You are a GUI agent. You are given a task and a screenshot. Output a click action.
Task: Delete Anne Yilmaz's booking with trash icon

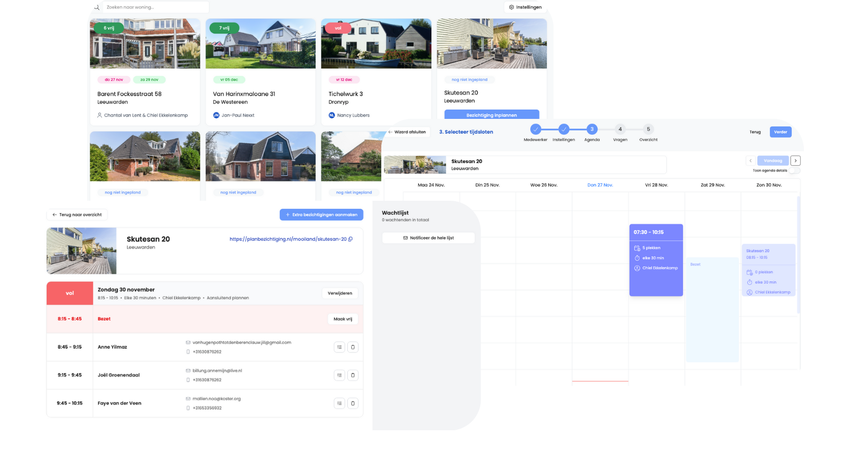352,347
